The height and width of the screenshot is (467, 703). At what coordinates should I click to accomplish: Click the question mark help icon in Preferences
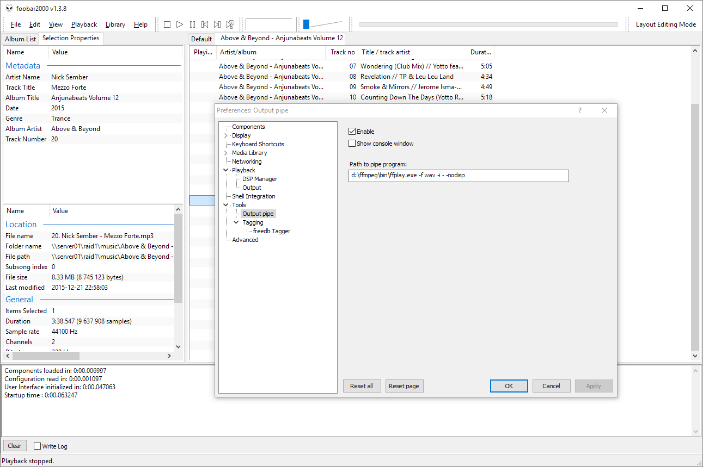pyautogui.click(x=580, y=110)
